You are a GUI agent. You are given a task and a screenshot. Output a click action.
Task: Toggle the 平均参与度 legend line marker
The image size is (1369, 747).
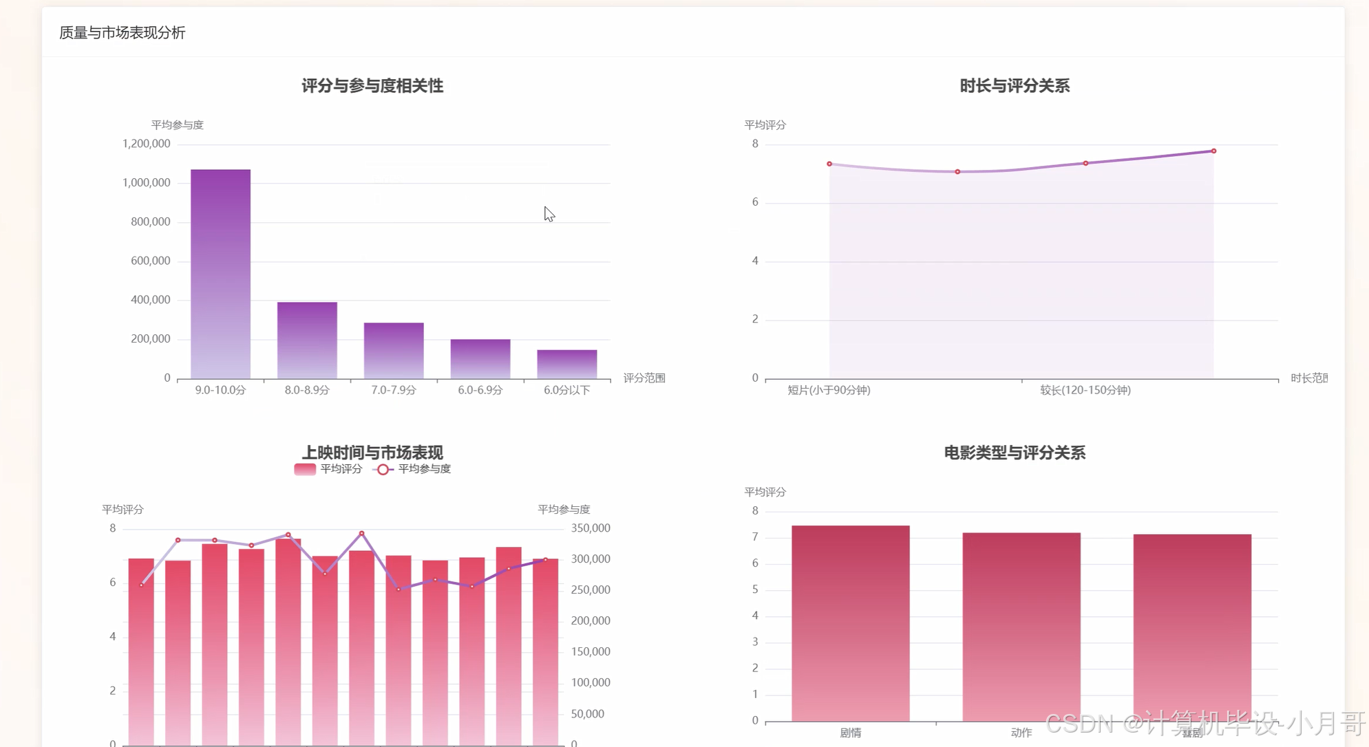coord(383,469)
